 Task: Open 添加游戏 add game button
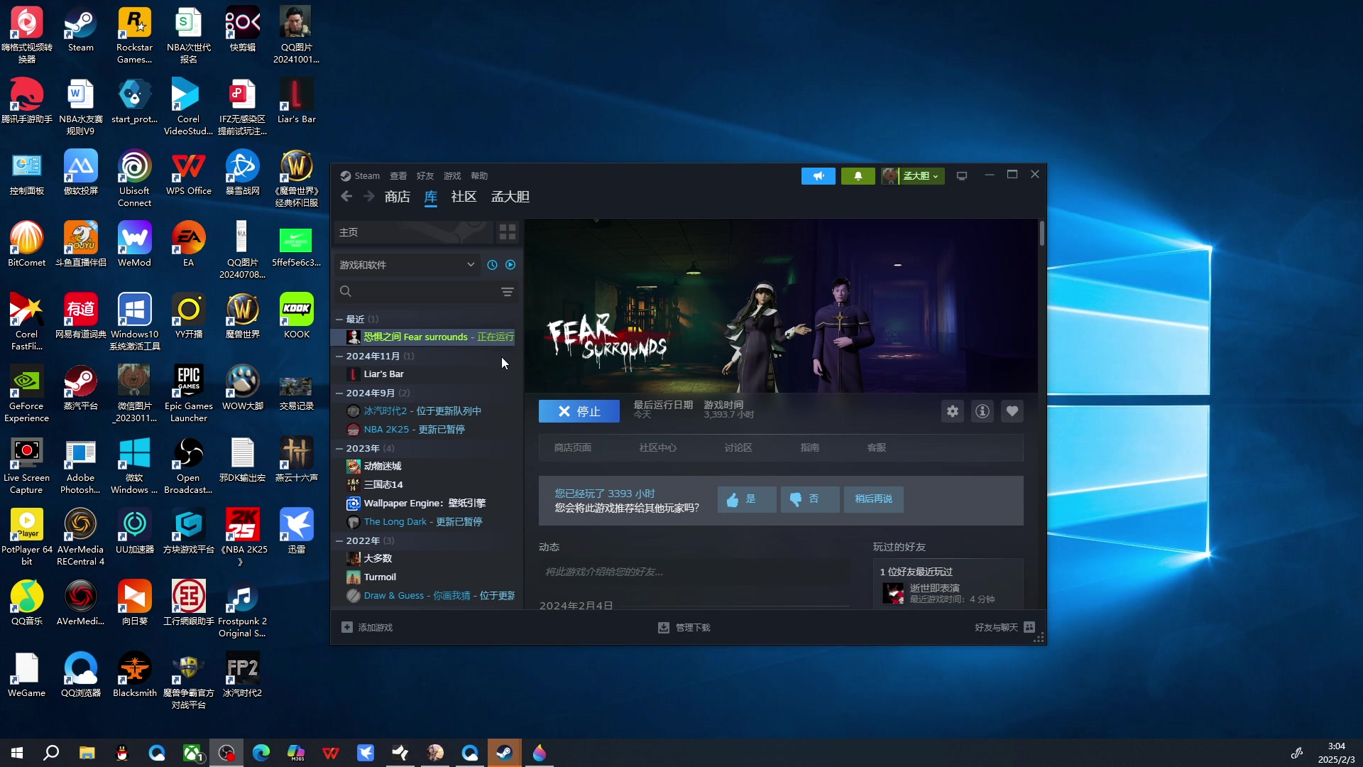pos(367,628)
